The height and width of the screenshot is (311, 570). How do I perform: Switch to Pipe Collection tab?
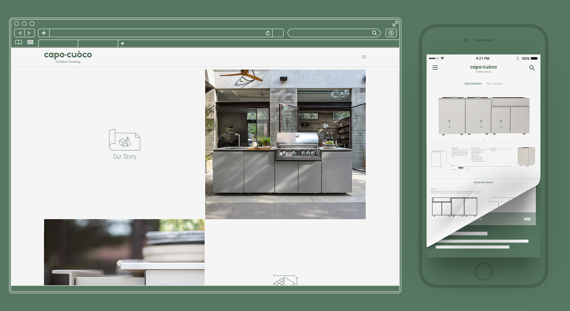(x=494, y=84)
